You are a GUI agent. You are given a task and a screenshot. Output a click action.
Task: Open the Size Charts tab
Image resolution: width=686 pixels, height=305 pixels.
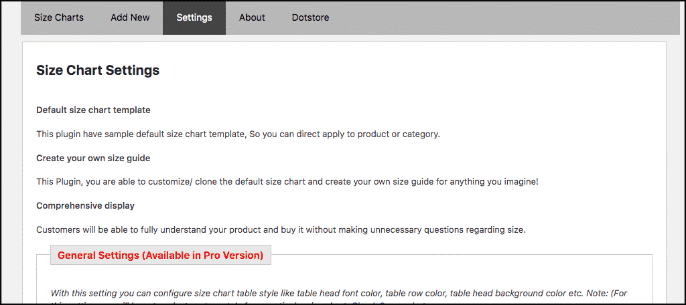point(59,17)
